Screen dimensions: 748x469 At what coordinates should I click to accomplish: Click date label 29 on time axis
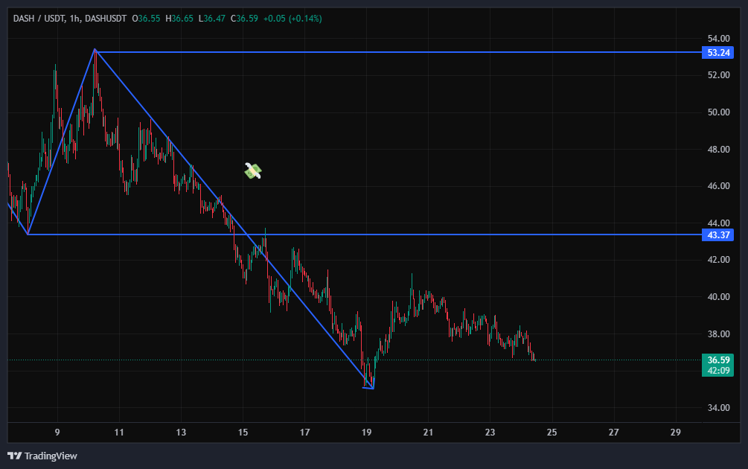pos(675,432)
